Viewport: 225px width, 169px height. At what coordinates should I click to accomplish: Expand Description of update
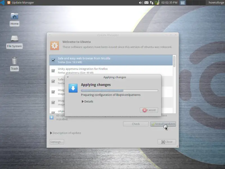point(66,133)
